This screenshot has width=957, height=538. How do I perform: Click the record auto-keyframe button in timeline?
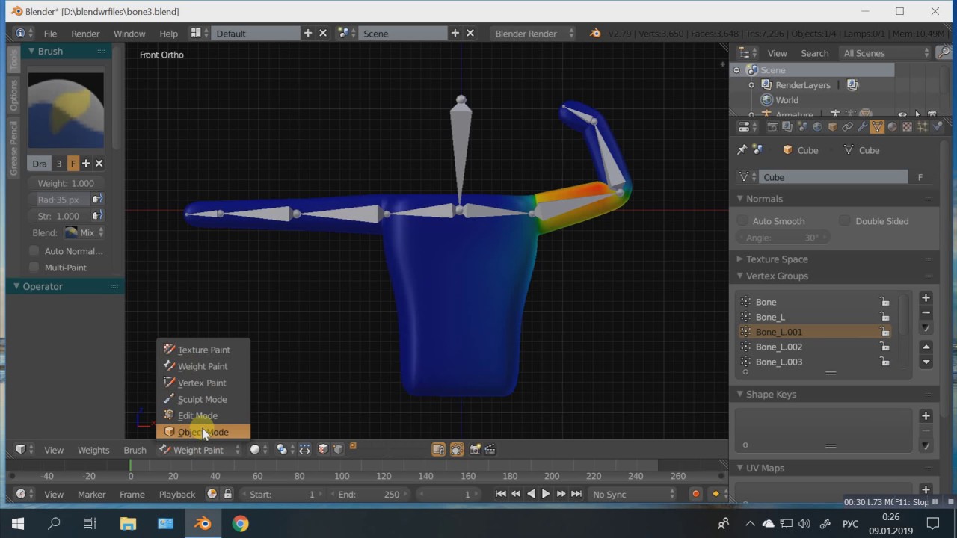click(695, 494)
